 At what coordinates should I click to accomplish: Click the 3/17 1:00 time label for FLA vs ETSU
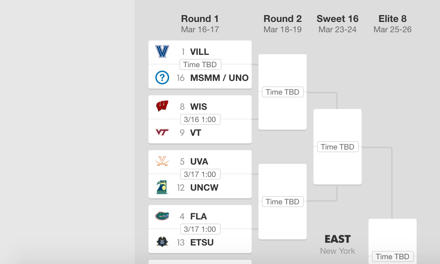200,229
